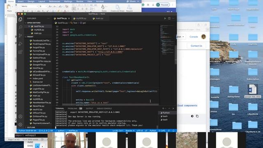Open oauth2.py in Explorer
The width and height of the screenshot is (263, 148).
coord(37,109)
